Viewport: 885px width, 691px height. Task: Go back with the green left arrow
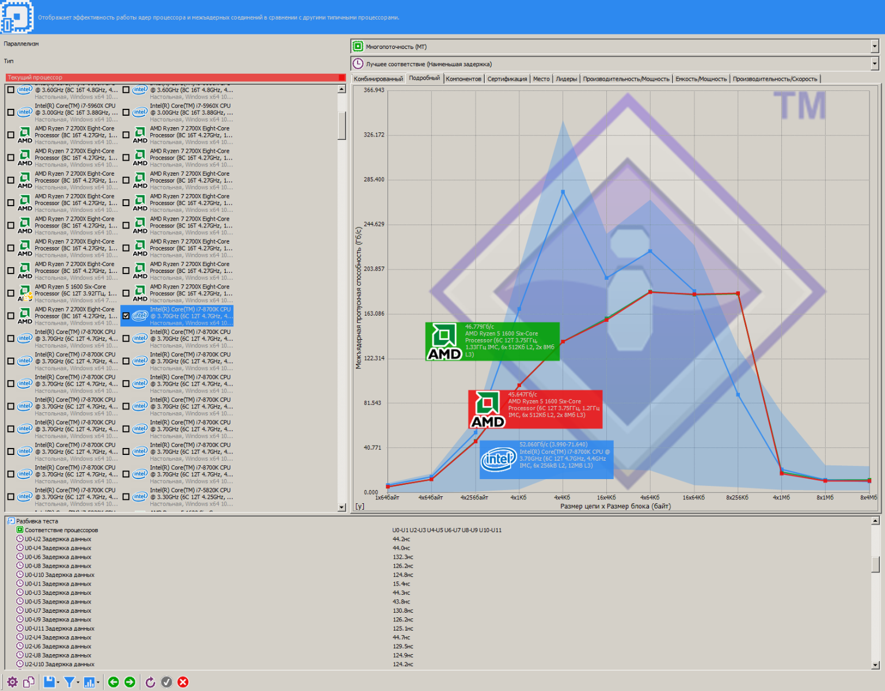coord(113,682)
